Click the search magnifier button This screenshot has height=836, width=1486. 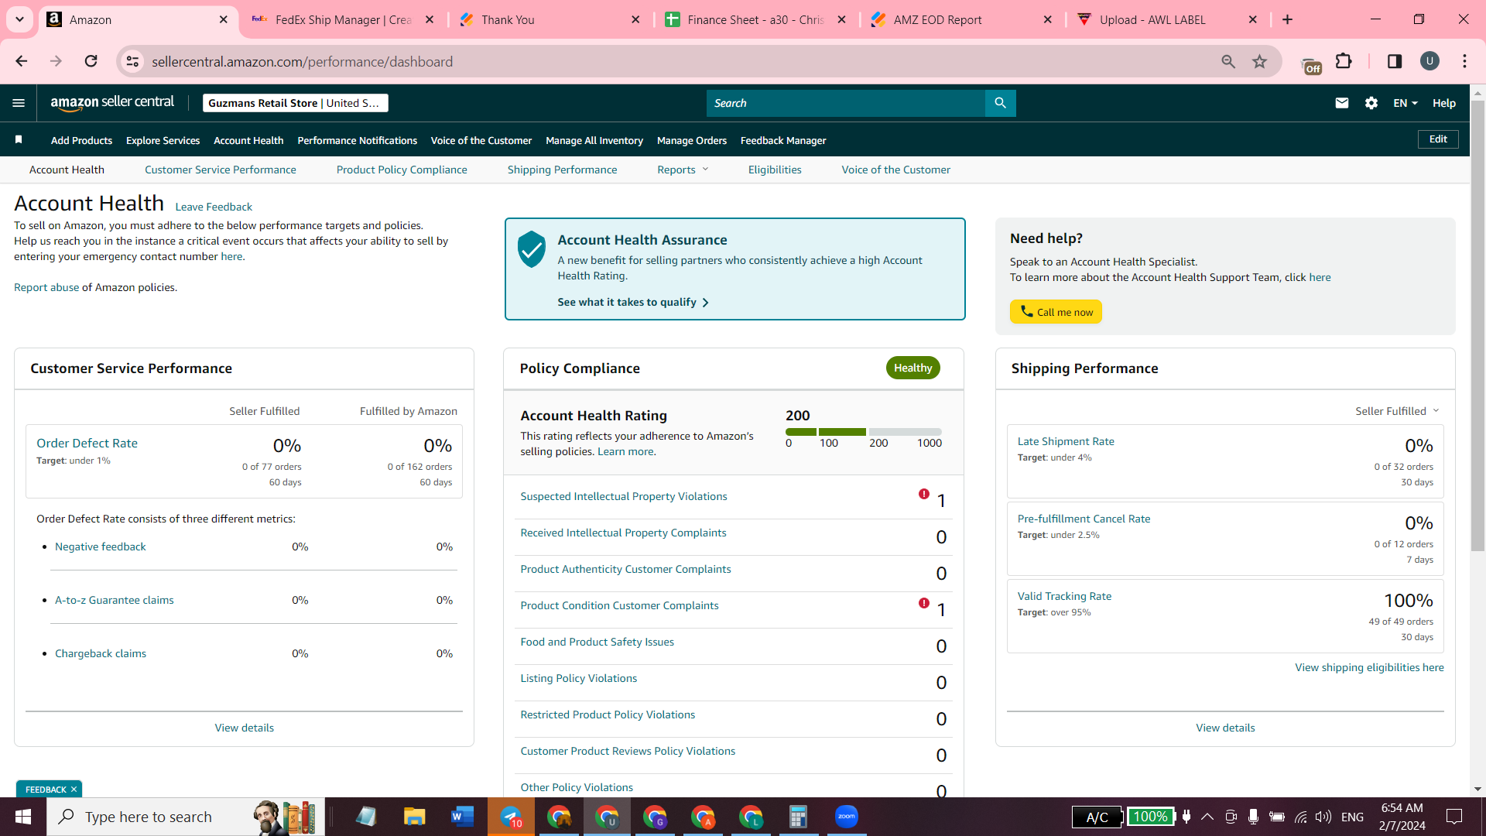point(1000,103)
